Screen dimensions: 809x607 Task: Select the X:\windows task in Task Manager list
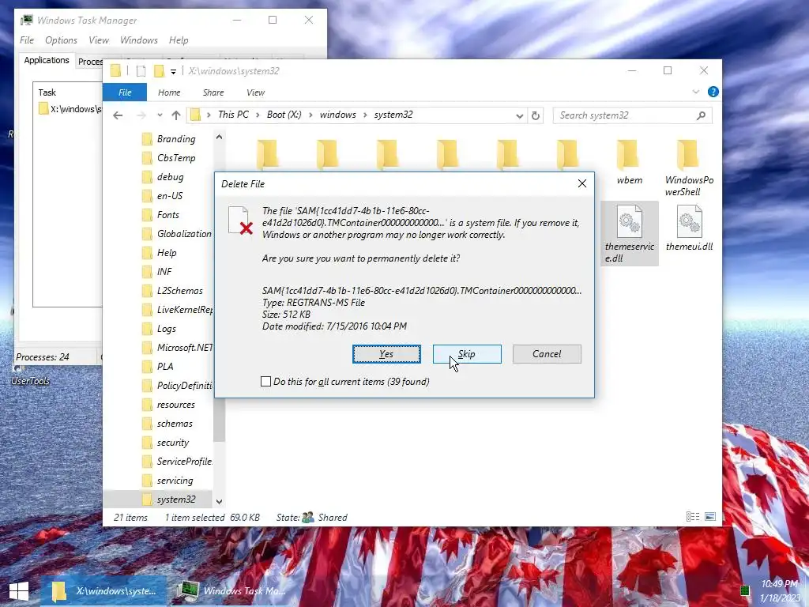(x=70, y=109)
